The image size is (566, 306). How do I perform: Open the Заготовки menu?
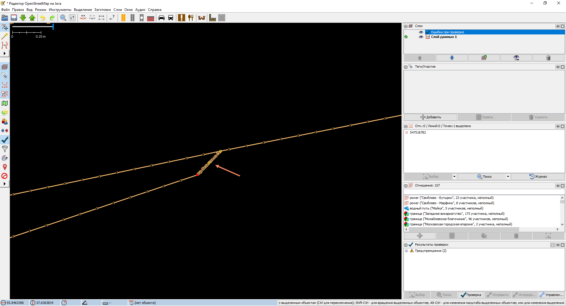tap(103, 10)
